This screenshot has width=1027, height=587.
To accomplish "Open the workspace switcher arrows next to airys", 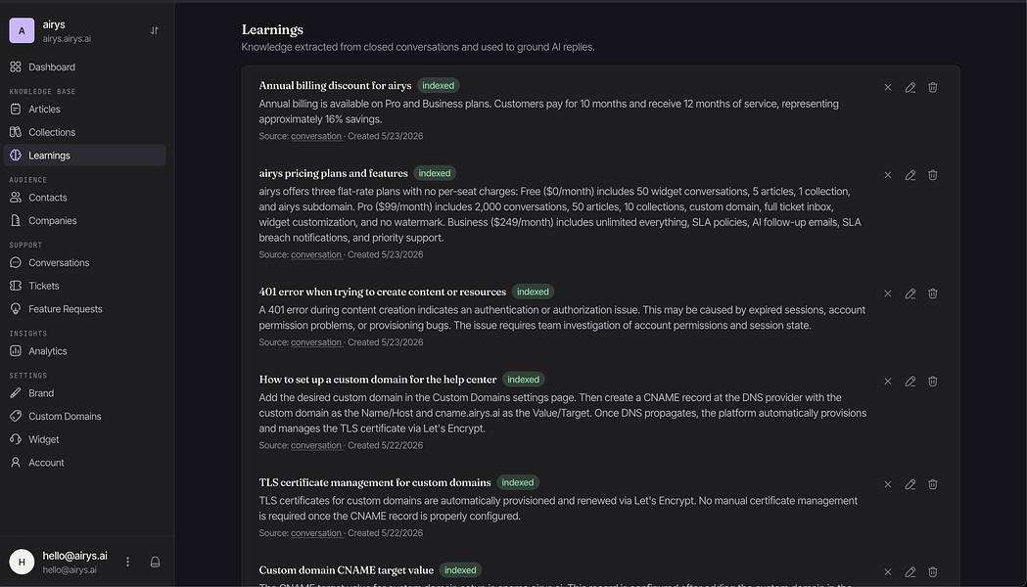I will pyautogui.click(x=155, y=30).
